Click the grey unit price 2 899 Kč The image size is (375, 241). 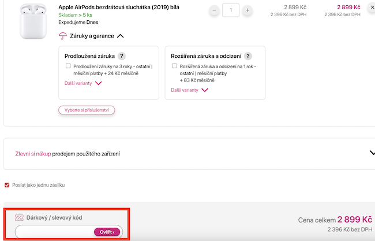click(x=295, y=7)
